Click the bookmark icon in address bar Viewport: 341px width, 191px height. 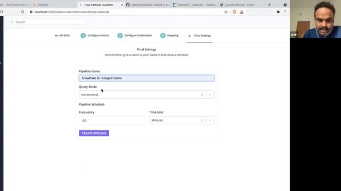22,12
